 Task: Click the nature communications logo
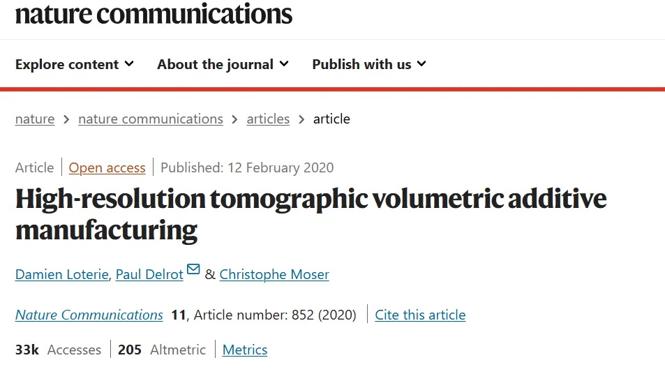[154, 14]
